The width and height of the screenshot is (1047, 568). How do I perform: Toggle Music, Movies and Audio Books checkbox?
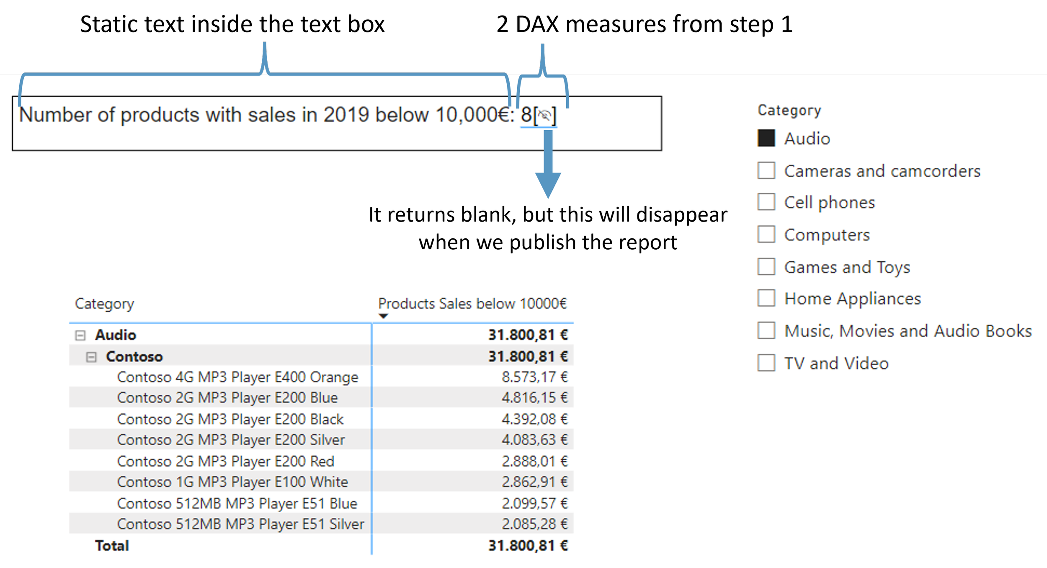(766, 330)
